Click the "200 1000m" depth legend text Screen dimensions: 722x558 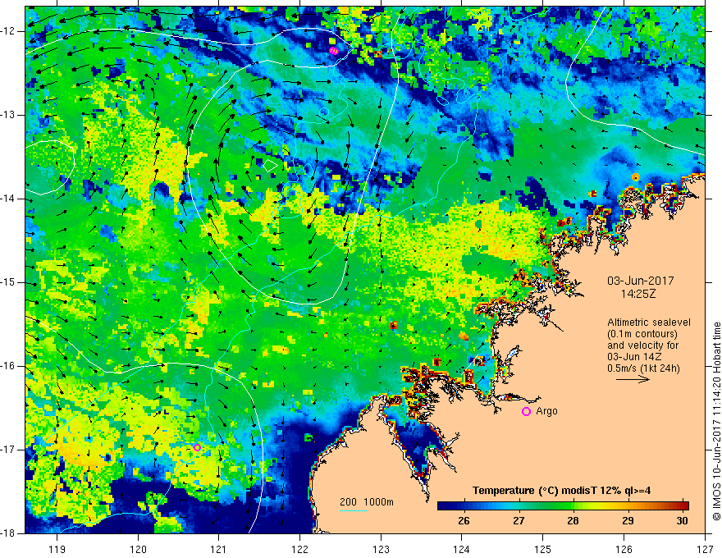[367, 502]
